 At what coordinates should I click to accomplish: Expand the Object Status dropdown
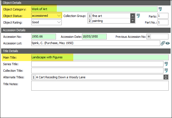click(59, 16)
